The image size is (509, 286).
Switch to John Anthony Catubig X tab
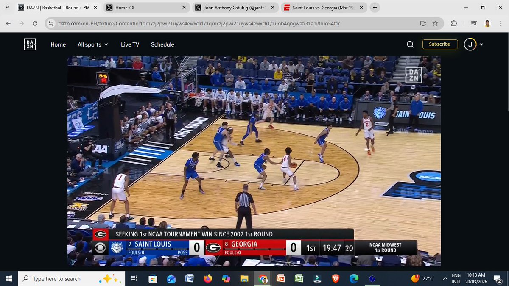coord(235,8)
